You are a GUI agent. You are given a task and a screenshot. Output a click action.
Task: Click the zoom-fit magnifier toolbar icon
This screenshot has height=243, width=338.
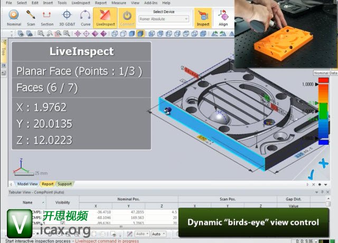(41, 34)
